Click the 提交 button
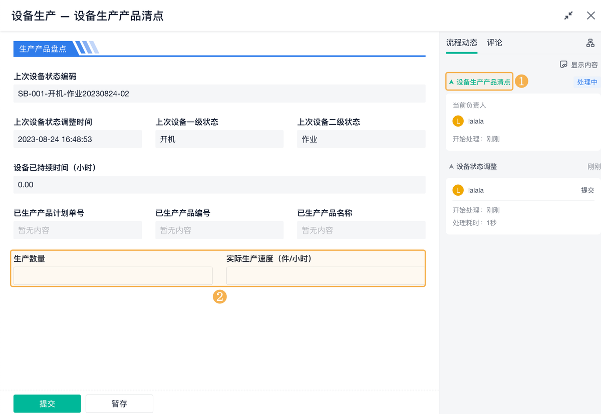This screenshot has width=601, height=414. (47, 403)
